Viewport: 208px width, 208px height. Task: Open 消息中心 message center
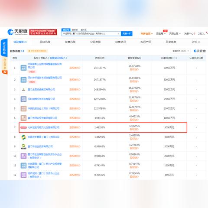click(x=190, y=33)
